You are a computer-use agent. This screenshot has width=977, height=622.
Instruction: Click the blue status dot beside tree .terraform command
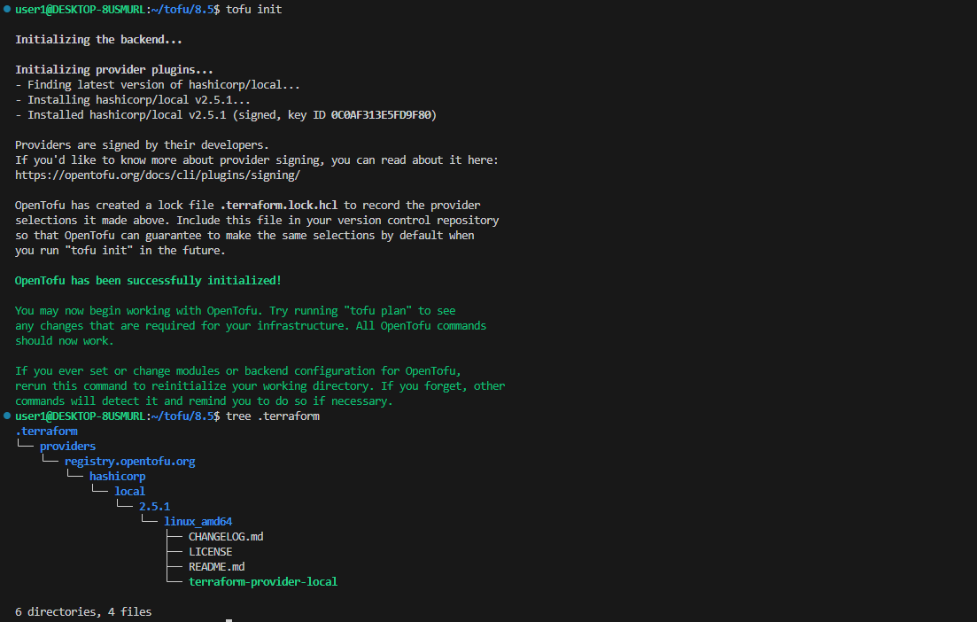point(7,416)
